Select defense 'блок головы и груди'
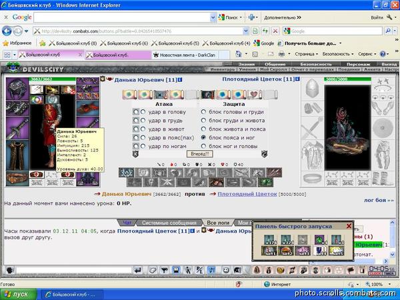400x300 pixels. click(x=203, y=112)
